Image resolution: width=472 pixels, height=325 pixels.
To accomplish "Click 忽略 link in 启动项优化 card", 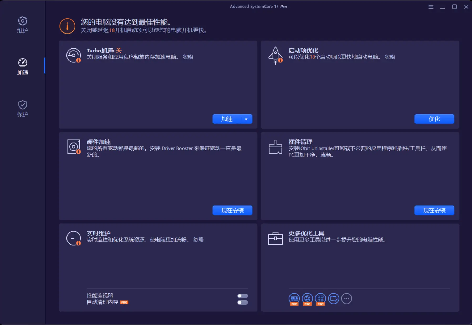I will pos(390,57).
